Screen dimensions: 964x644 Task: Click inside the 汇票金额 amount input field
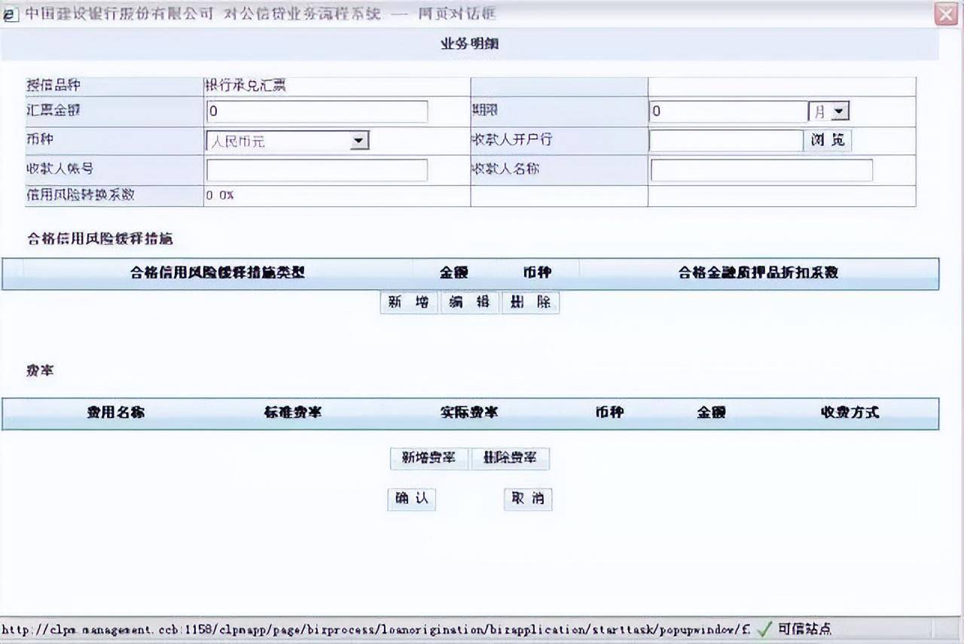click(x=316, y=111)
